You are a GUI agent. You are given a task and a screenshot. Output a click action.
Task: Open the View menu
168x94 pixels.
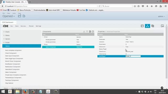(x=8, y=13)
